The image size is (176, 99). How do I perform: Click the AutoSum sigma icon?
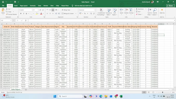point(137,9)
